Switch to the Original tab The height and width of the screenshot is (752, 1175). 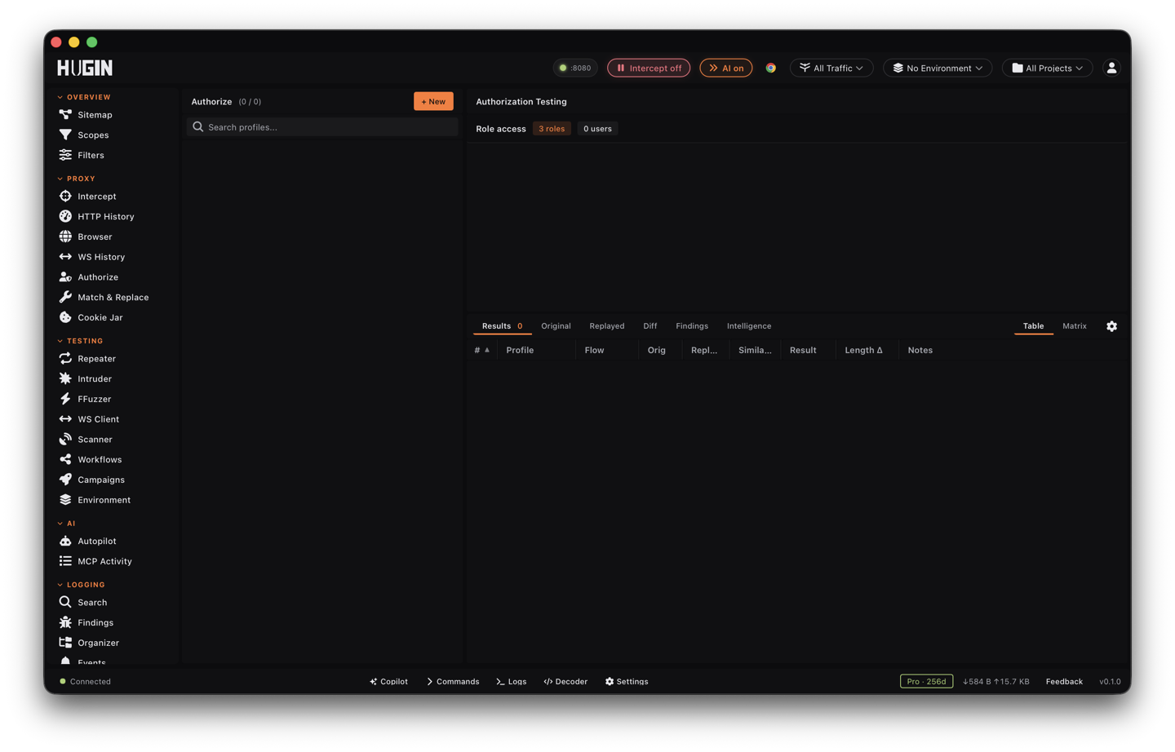click(x=556, y=326)
